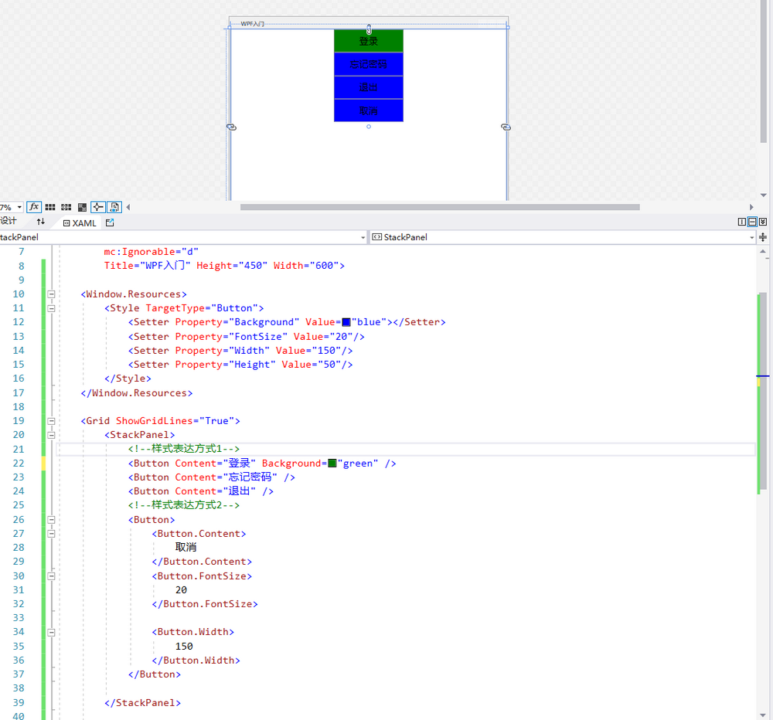This screenshot has width=773, height=720.
Task: Click the designer horizontal scrollbar thumb
Action: [x=440, y=208]
